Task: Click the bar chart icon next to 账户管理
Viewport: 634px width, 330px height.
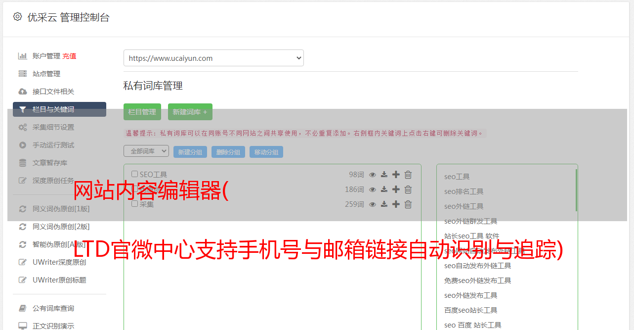Action: (23, 56)
